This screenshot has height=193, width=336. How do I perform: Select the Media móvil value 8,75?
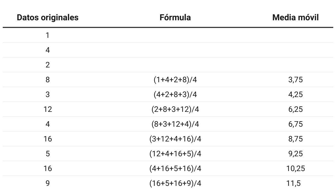coord(296,139)
